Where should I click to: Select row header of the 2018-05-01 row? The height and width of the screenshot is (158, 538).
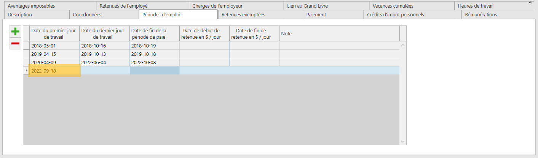point(26,46)
